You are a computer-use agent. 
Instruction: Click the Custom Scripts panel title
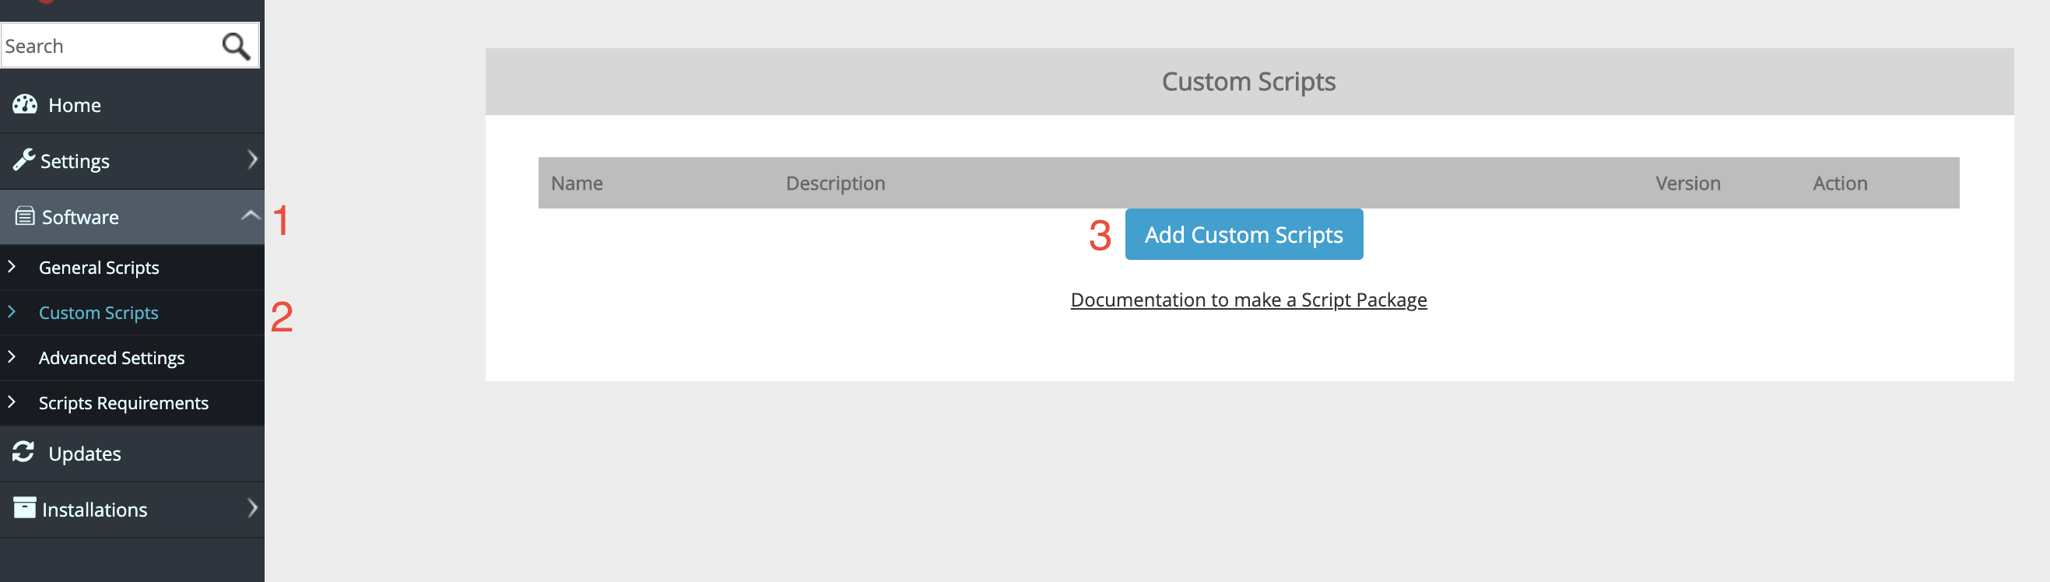(1248, 82)
